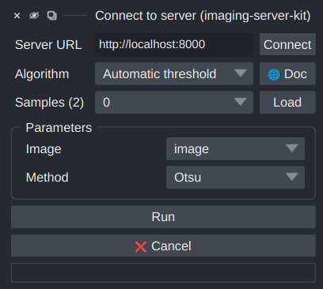Open the algorithm Doc link button
This screenshot has width=323, height=289.
[287, 73]
